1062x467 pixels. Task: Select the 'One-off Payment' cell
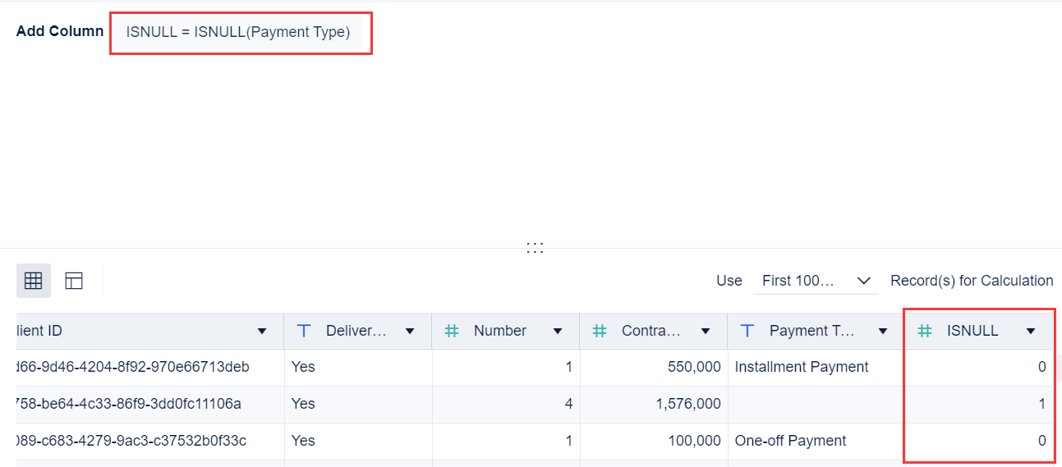coord(790,441)
